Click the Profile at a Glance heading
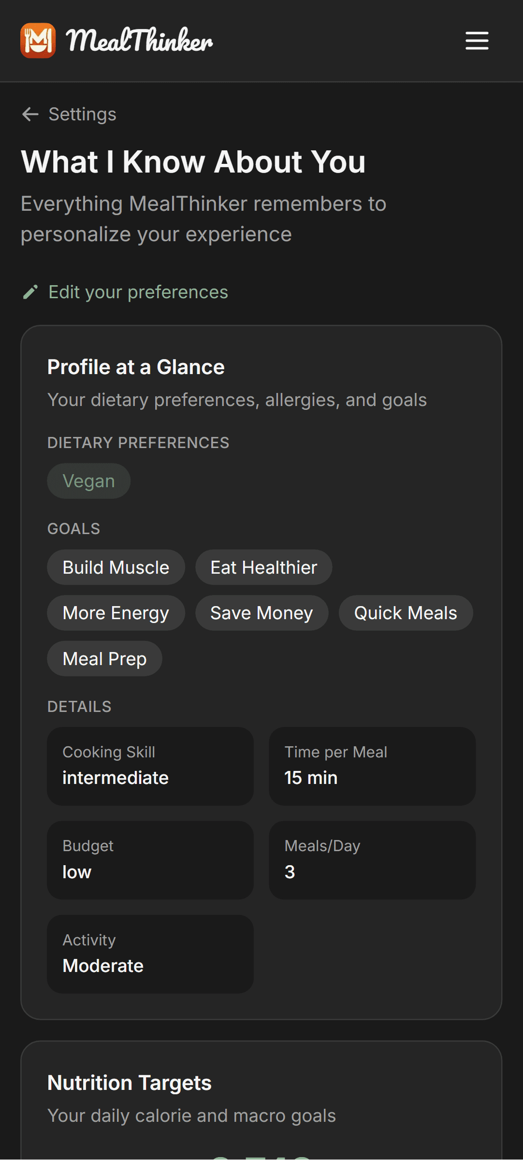The width and height of the screenshot is (523, 1160). coord(136,367)
